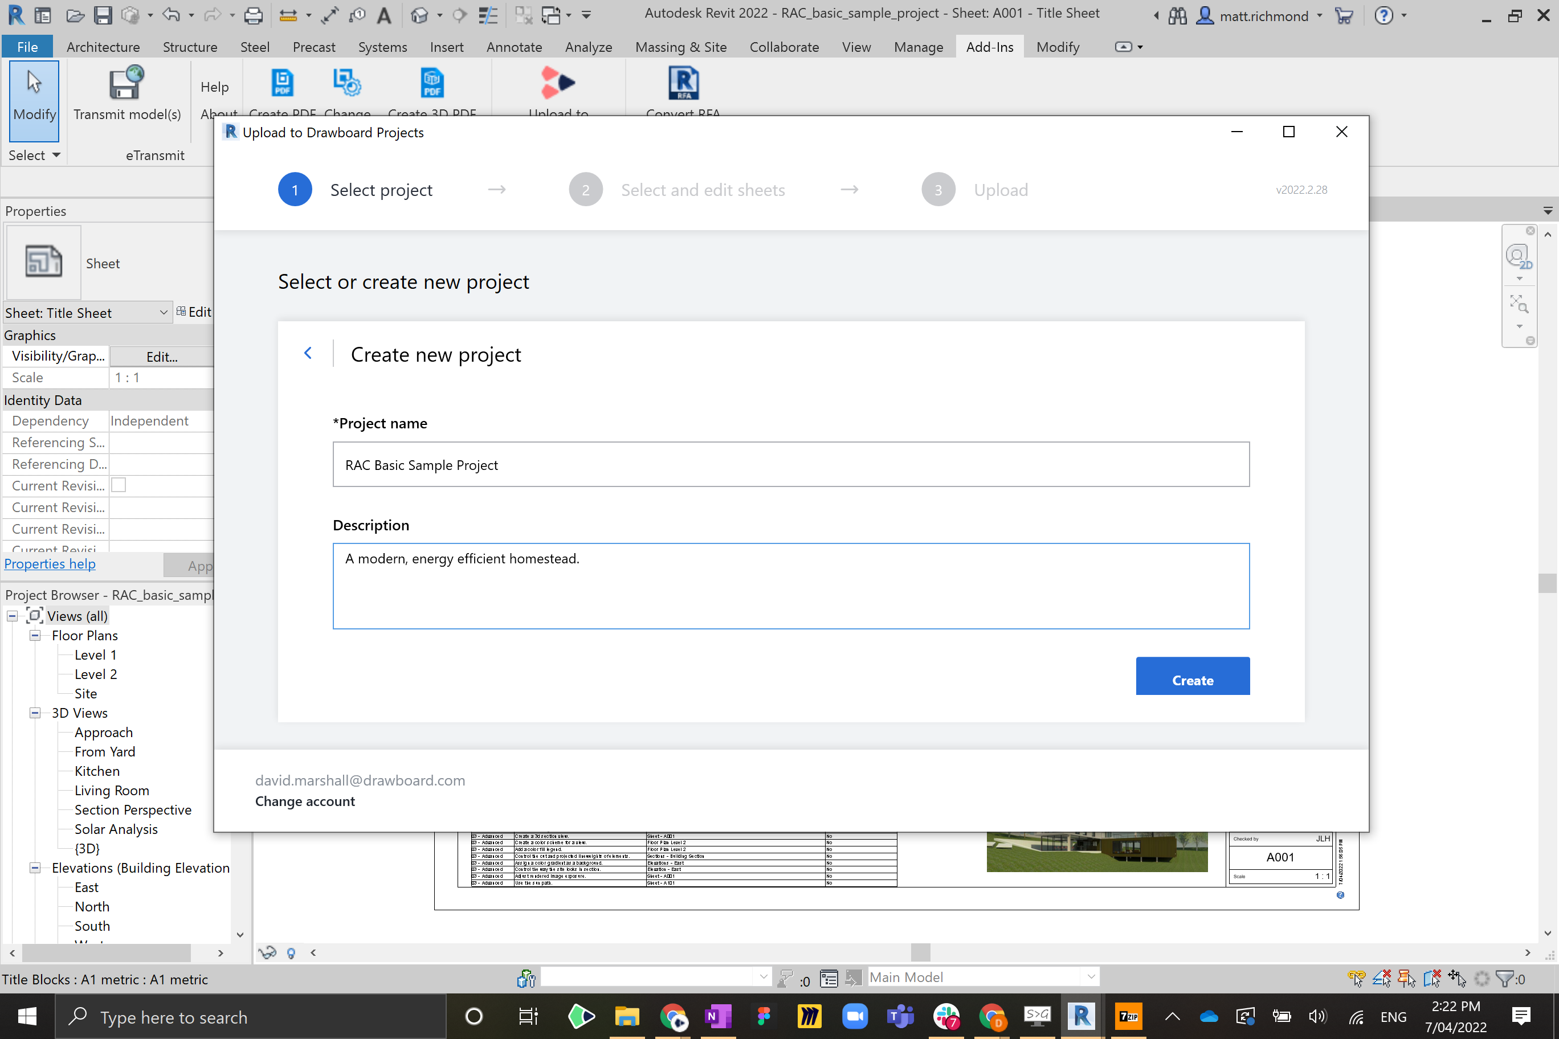This screenshot has height=1039, width=1559.
Task: Click the Upload to Drawboard icon
Action: click(x=557, y=83)
